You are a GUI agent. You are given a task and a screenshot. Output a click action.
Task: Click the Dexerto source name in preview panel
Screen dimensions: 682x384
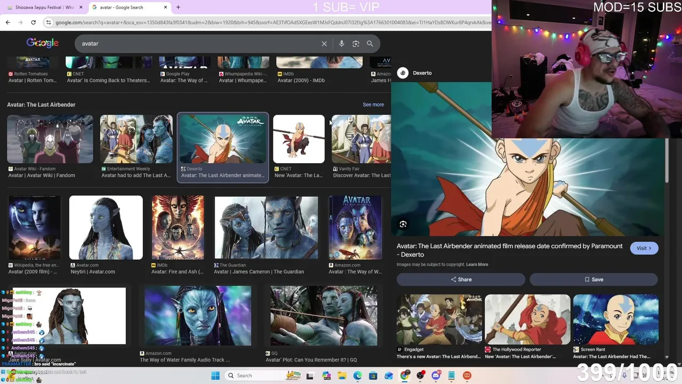[x=422, y=73]
